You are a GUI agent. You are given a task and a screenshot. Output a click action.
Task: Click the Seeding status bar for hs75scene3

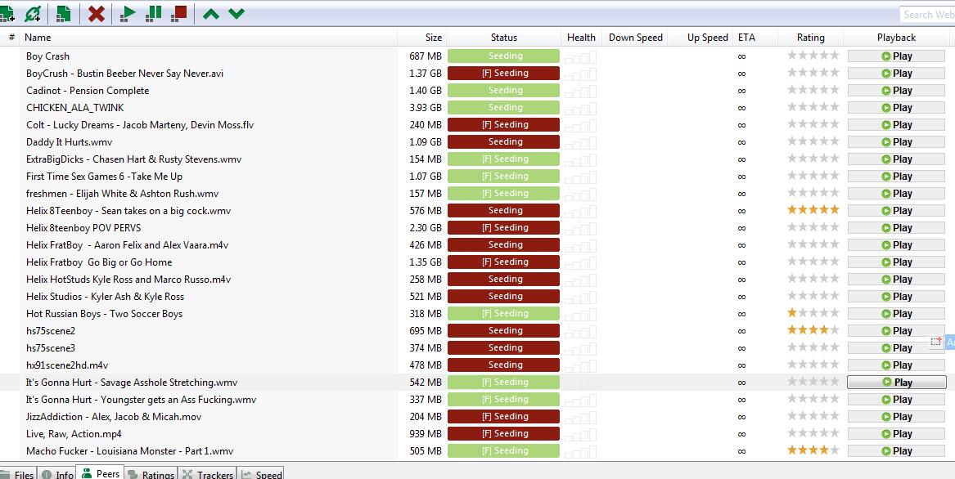pyautogui.click(x=503, y=348)
